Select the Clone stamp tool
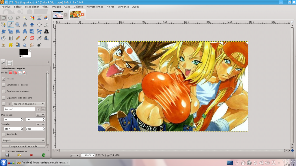 3,45
